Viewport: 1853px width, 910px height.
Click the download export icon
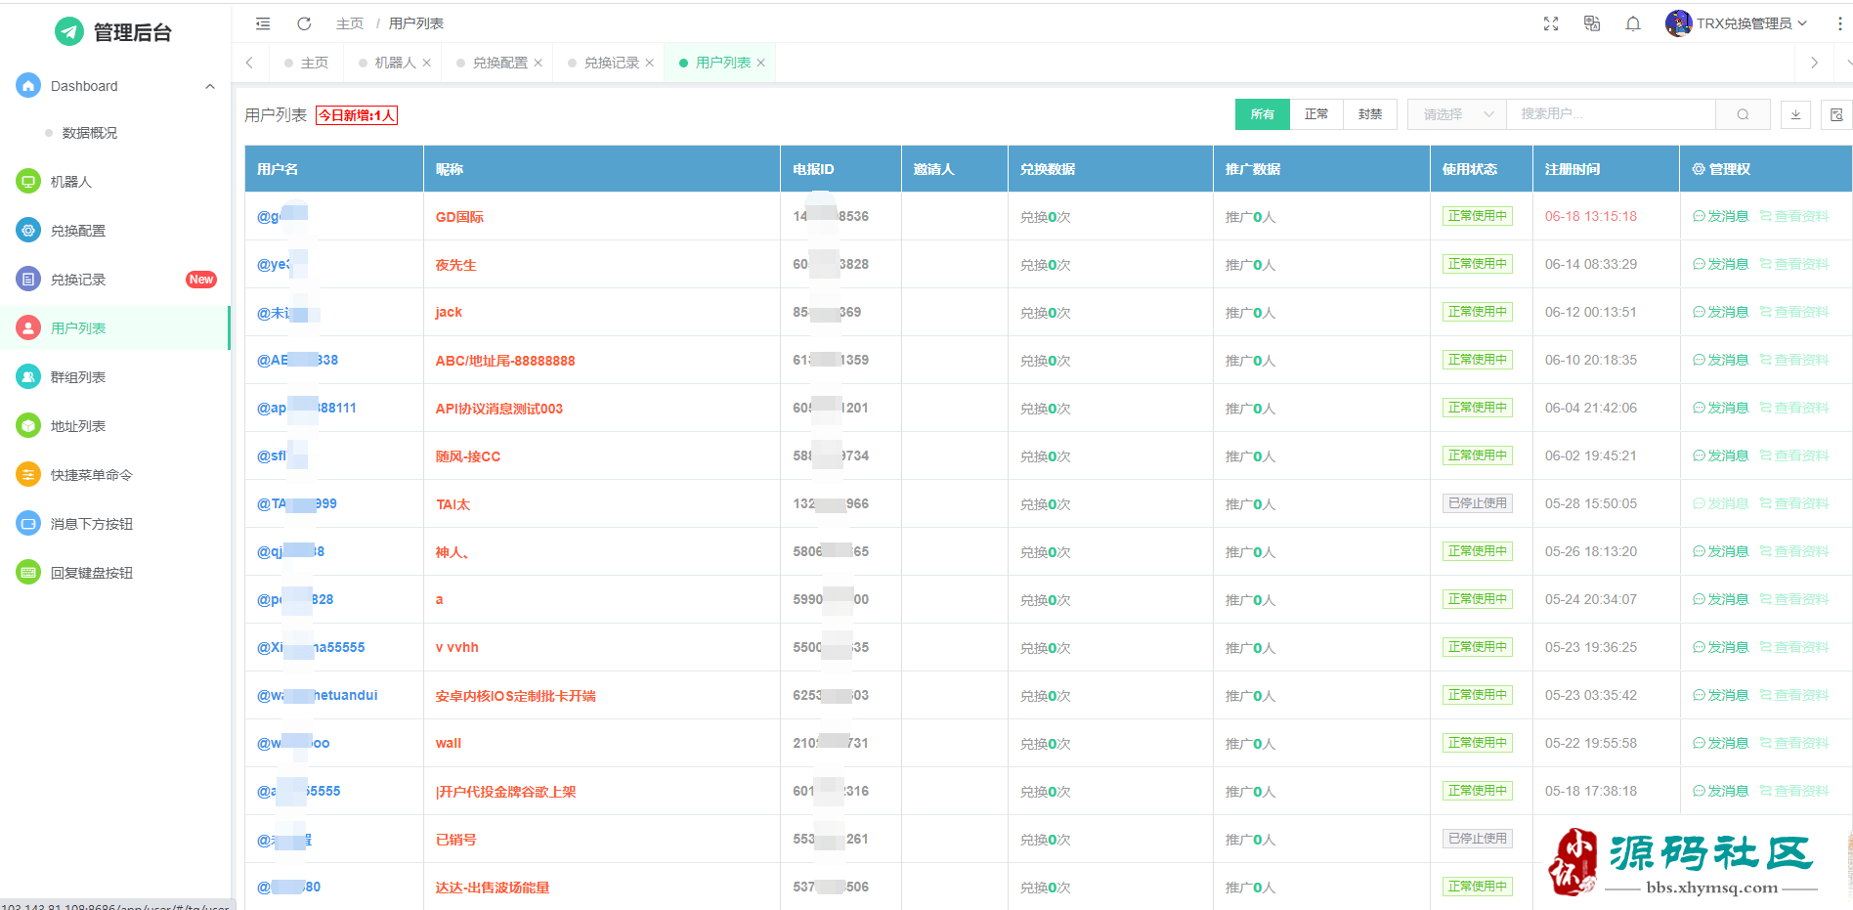[1795, 114]
